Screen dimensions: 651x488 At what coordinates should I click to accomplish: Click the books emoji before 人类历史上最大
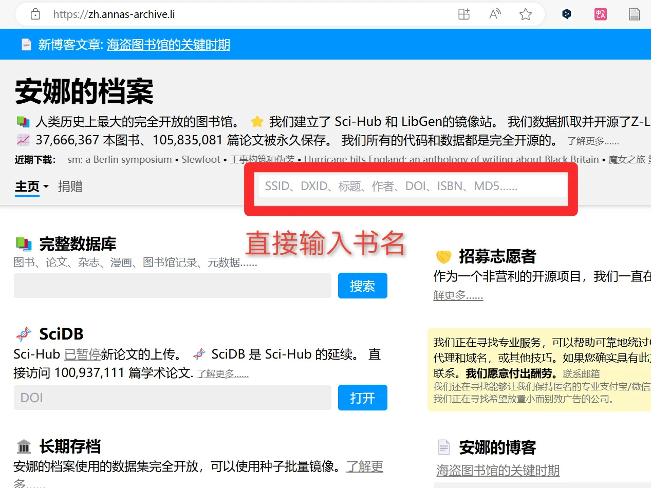(x=23, y=122)
